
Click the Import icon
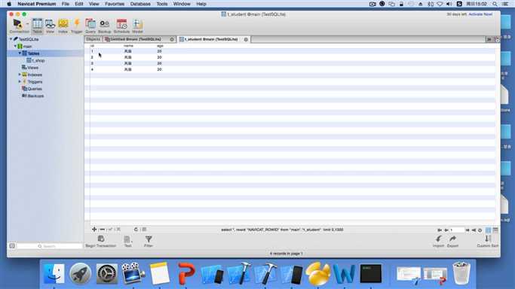click(438, 241)
